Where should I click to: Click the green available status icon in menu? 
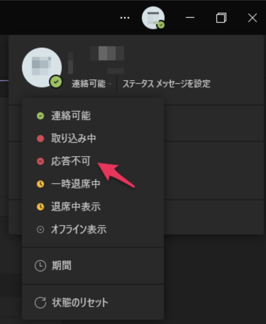(x=40, y=116)
